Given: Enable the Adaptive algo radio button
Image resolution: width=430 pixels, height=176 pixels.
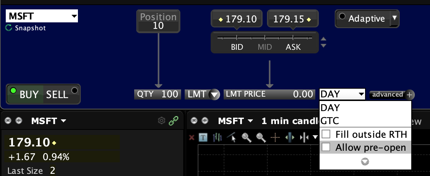Looking at the screenshot, I should pyautogui.click(x=342, y=17).
